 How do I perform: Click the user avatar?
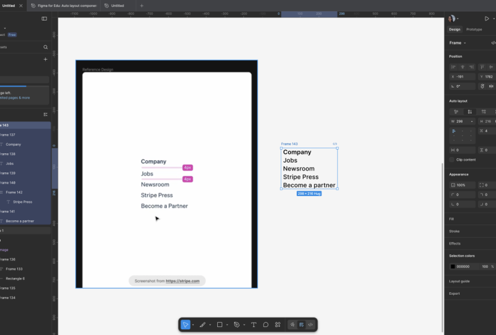(x=452, y=19)
